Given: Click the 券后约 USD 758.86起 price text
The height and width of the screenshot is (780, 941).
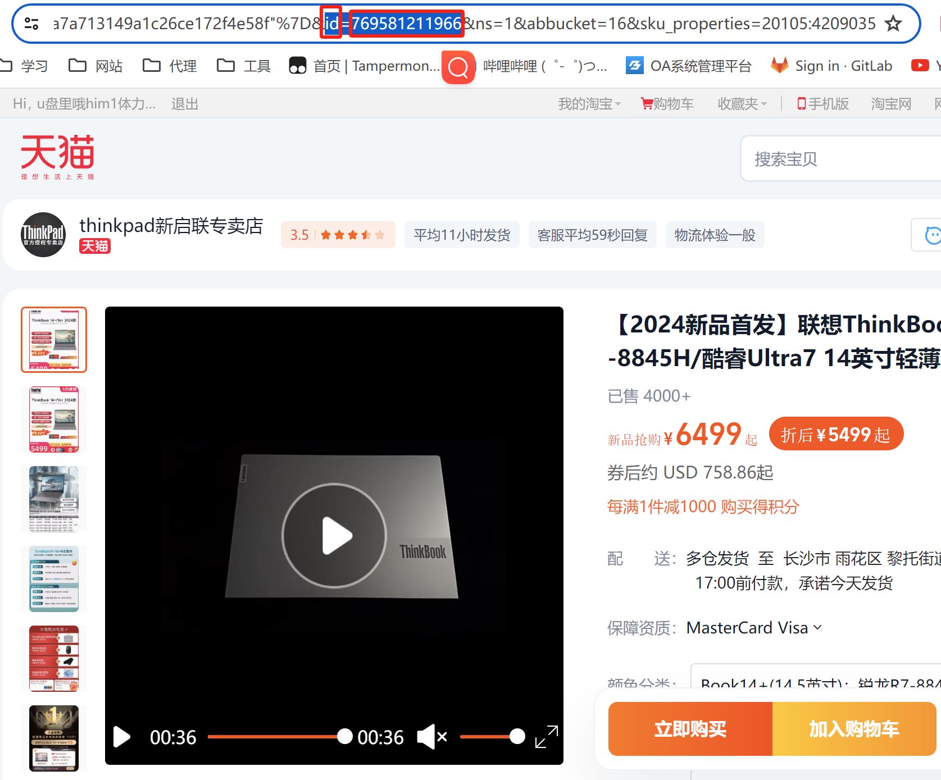Looking at the screenshot, I should (x=690, y=472).
